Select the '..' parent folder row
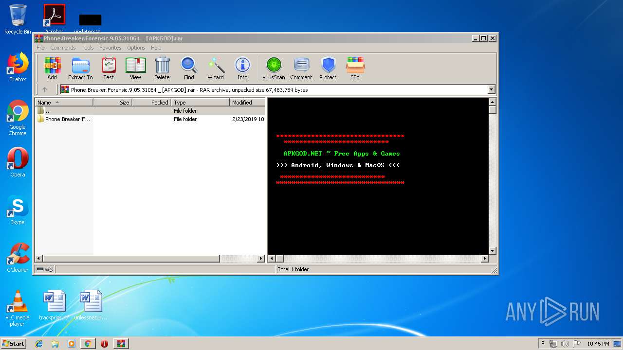Screen dimensions: 623x350 [x=150, y=111]
